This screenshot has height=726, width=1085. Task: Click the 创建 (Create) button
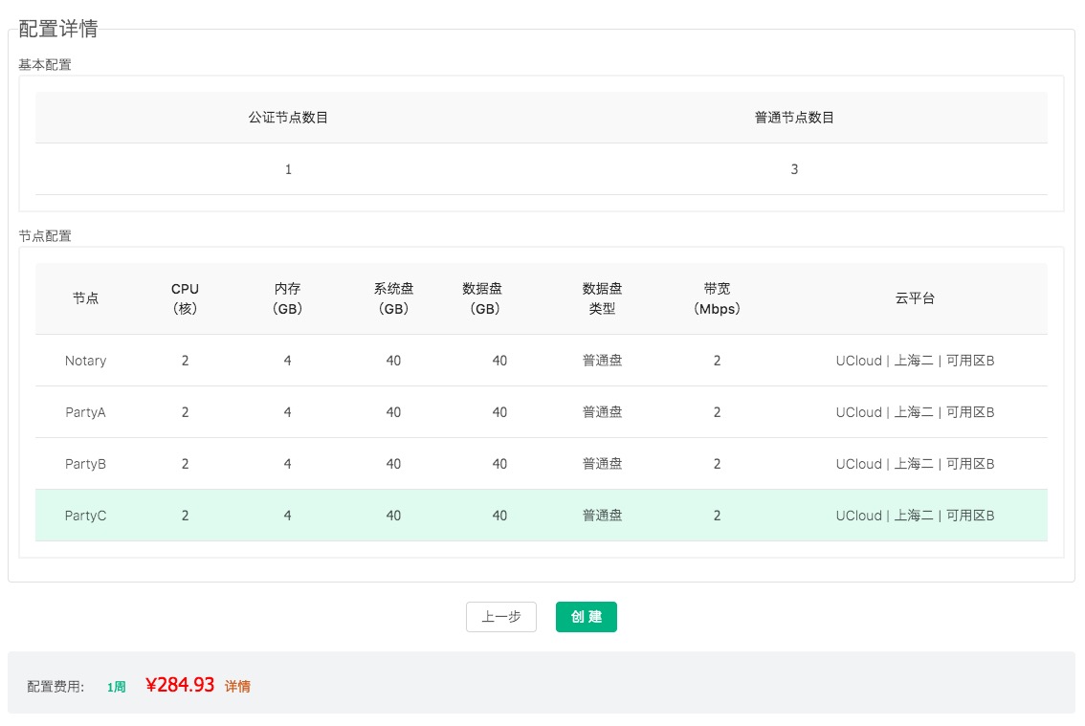point(587,617)
